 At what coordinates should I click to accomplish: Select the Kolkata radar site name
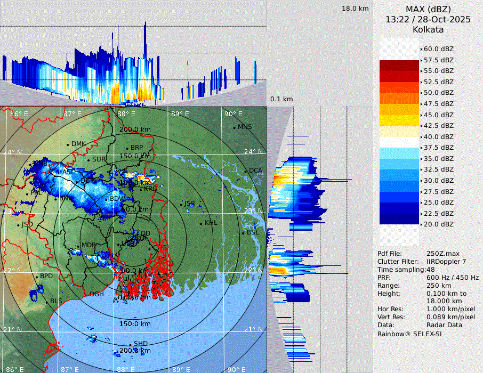[x=428, y=29]
